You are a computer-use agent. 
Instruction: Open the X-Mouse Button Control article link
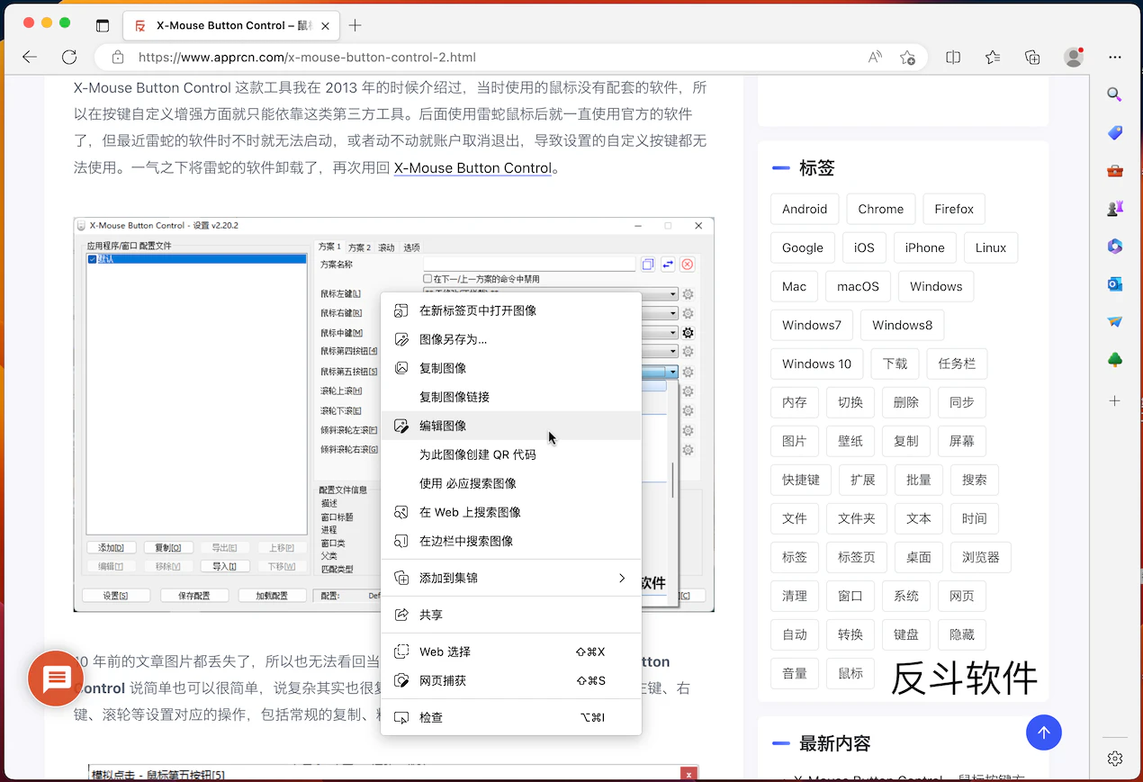[x=472, y=167]
